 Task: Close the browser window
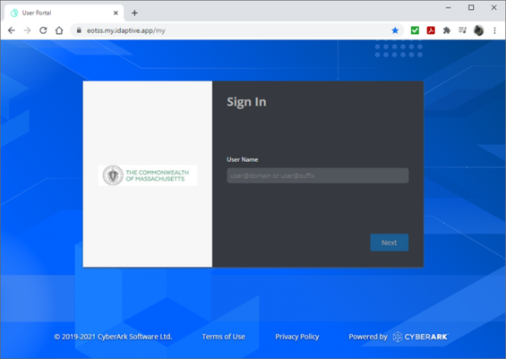click(494, 8)
